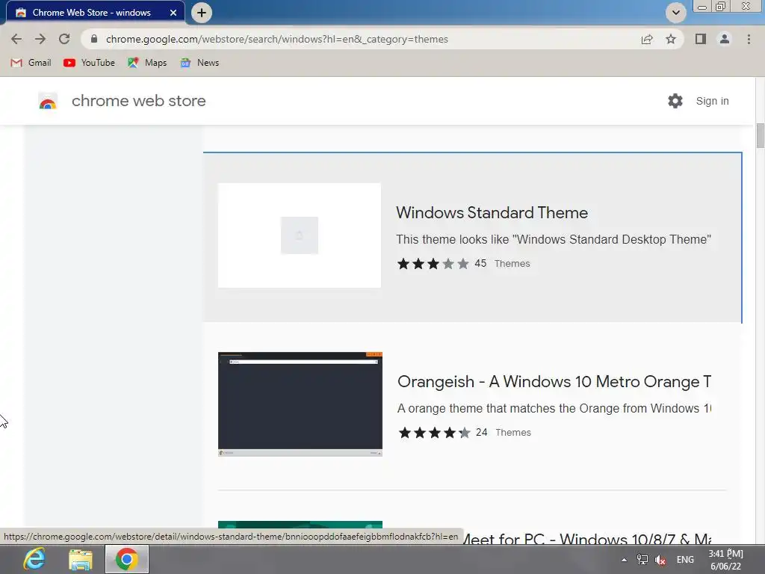Viewport: 765px width, 574px height.
Task: Select the Chrome Web Store - windows tab
Action: coord(96,13)
